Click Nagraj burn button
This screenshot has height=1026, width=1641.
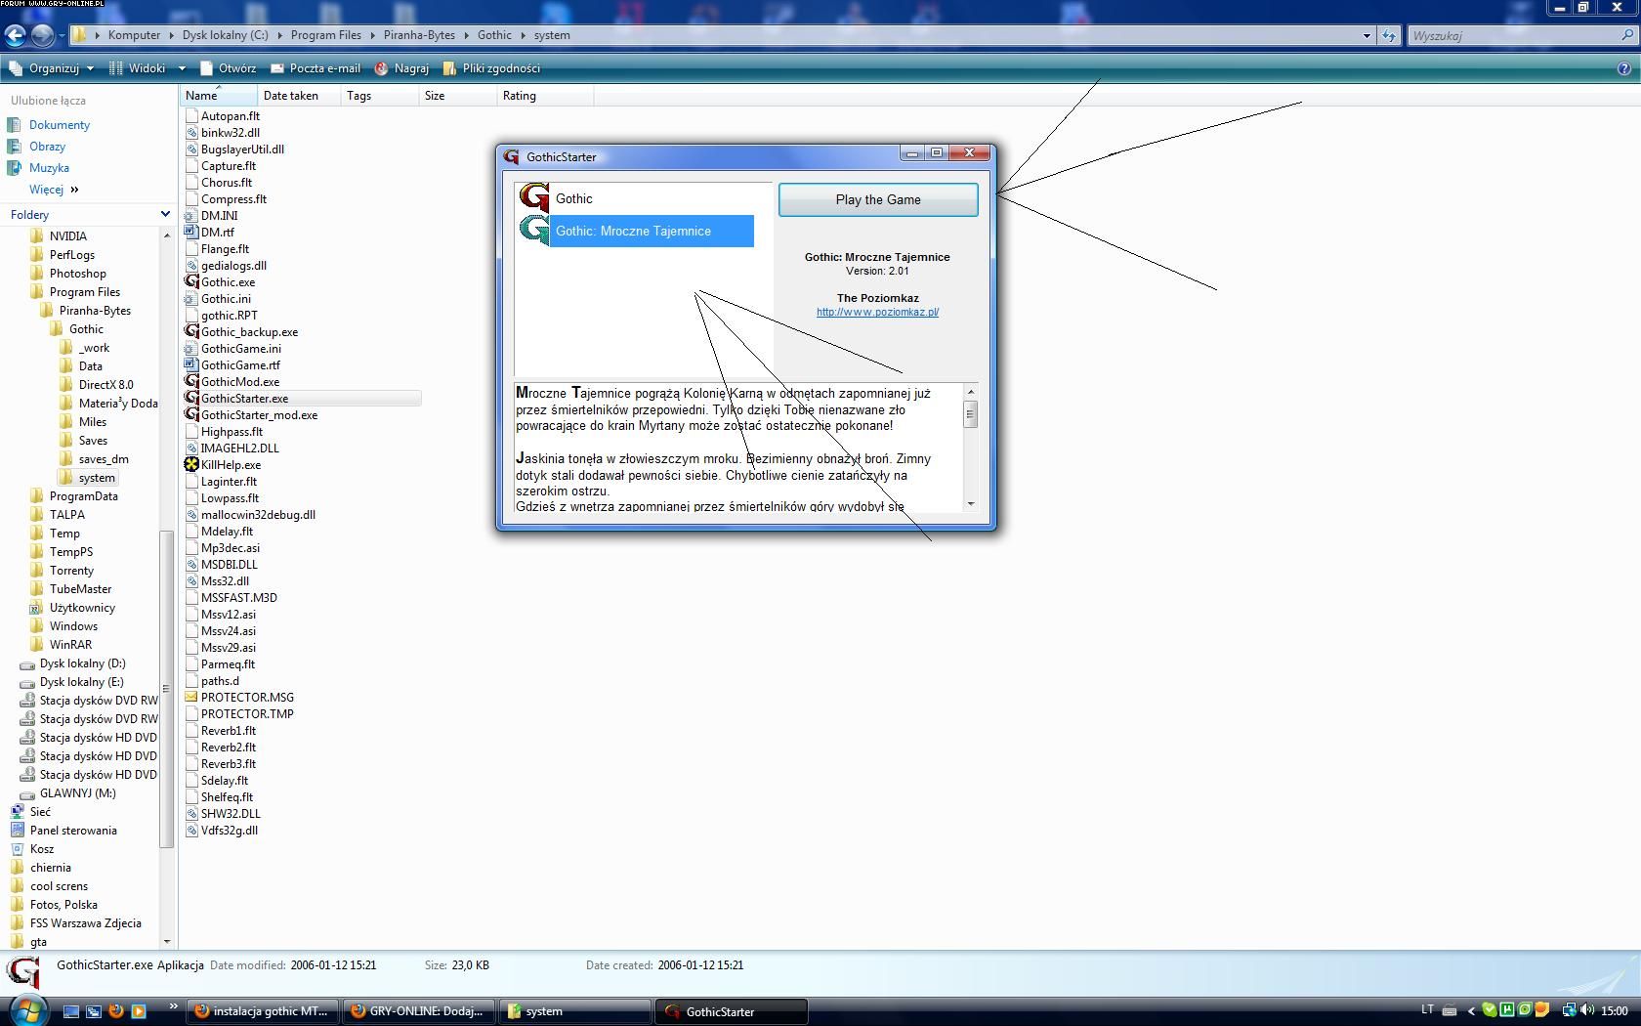[x=401, y=68]
